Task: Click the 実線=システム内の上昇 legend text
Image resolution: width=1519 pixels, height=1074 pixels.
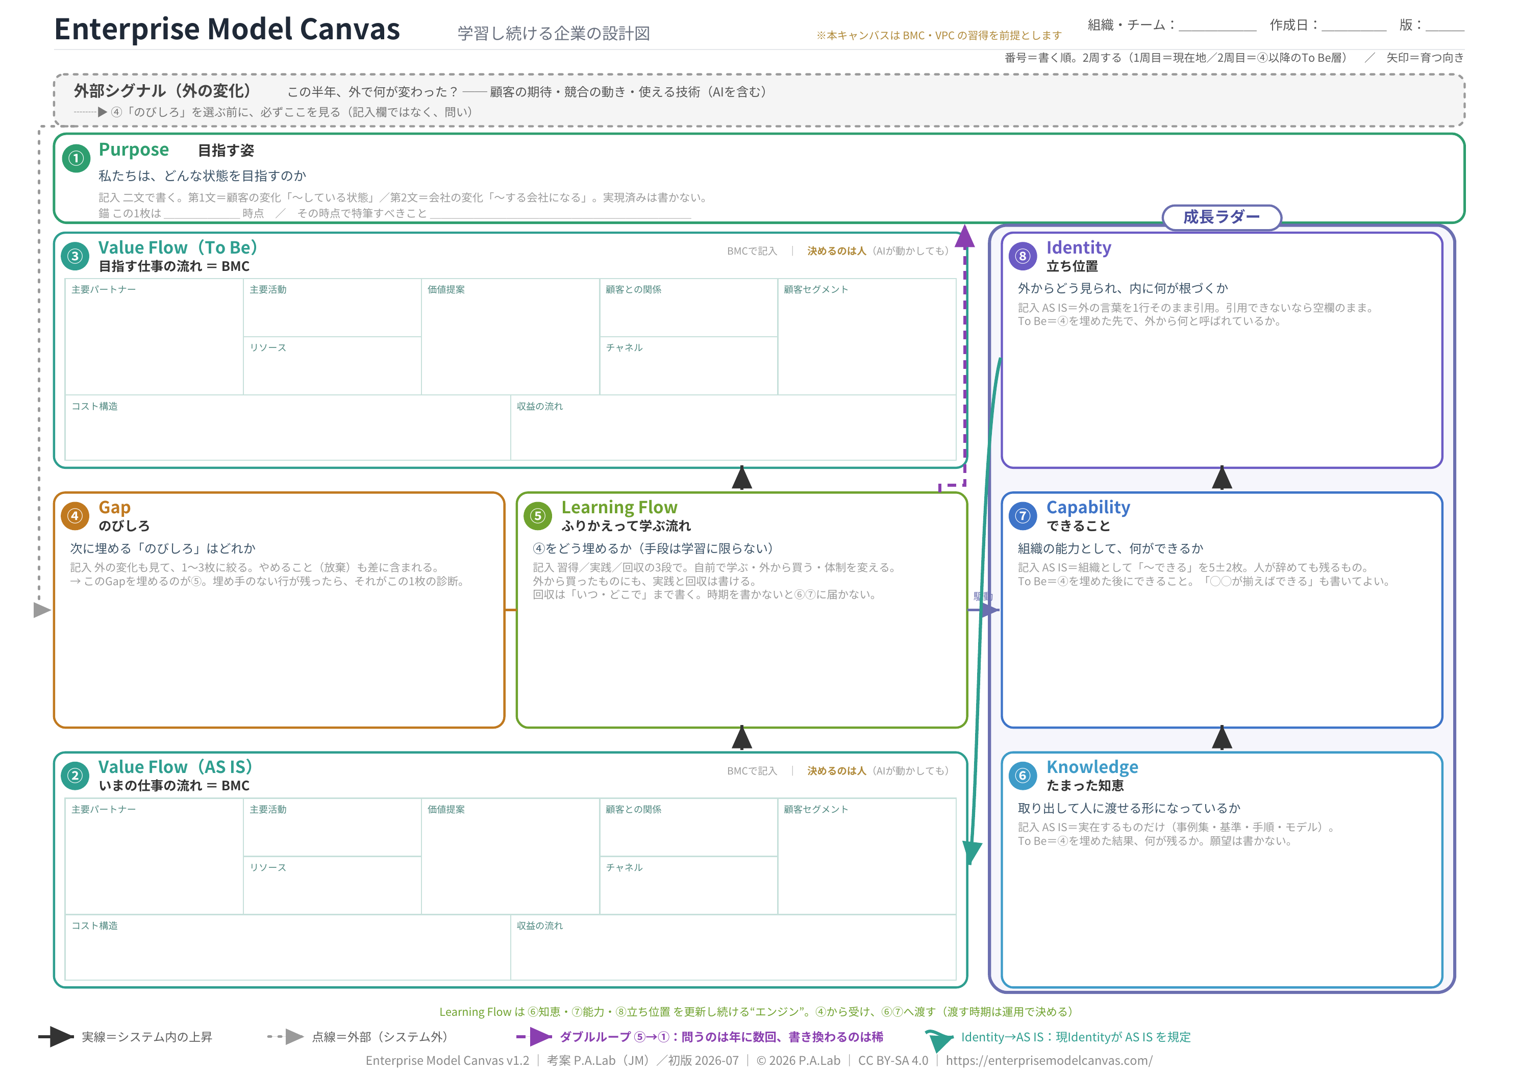Action: pyautogui.click(x=147, y=1037)
